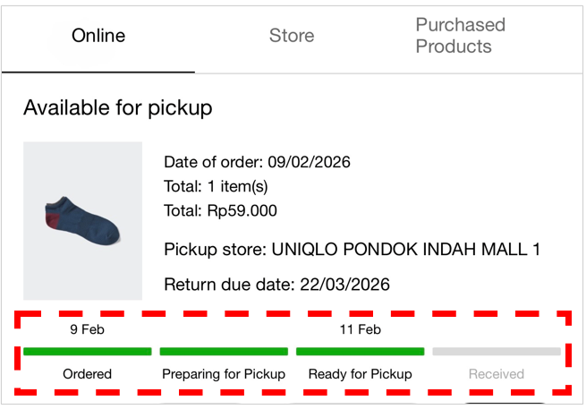Viewport: 586px width, 409px height.
Task: Open pickup store UNIQLO PONDOK INDAH MALL 1
Action: pos(352,249)
